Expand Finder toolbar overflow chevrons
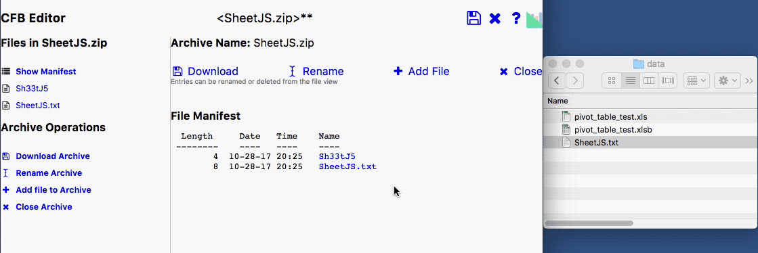Image resolution: width=758 pixels, height=253 pixels. point(749,80)
